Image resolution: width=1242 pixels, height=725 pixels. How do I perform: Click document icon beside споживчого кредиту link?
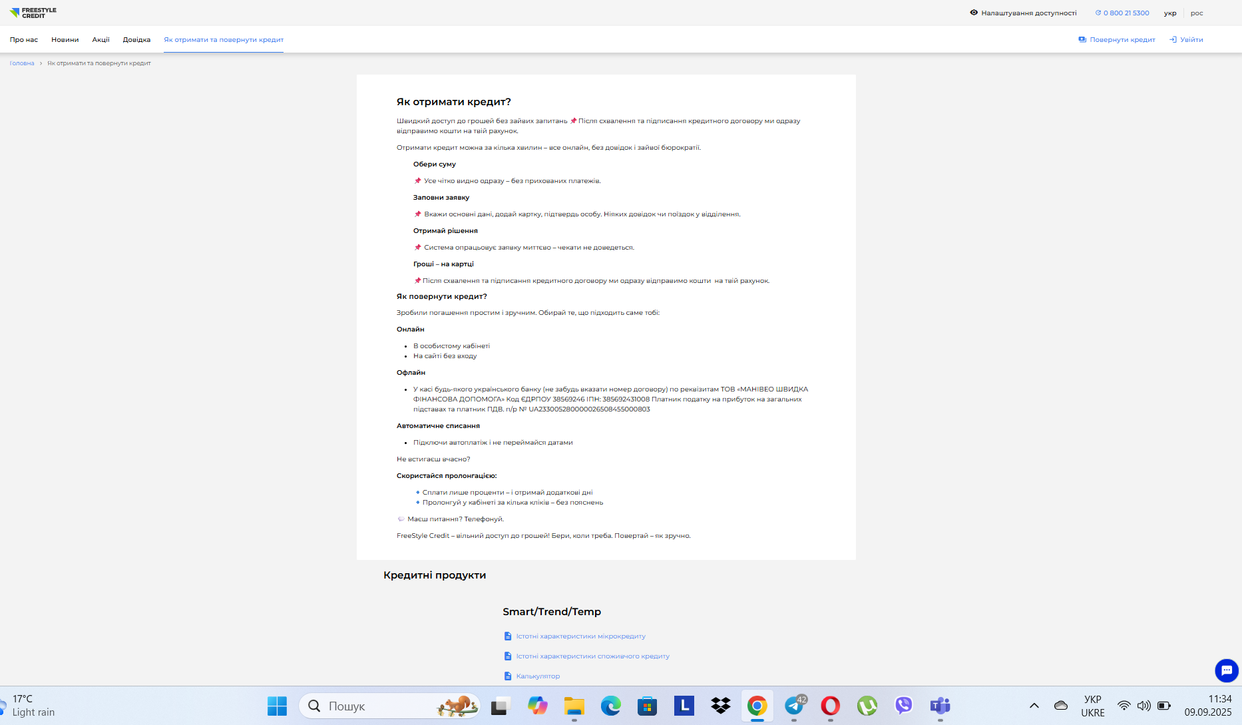(508, 656)
